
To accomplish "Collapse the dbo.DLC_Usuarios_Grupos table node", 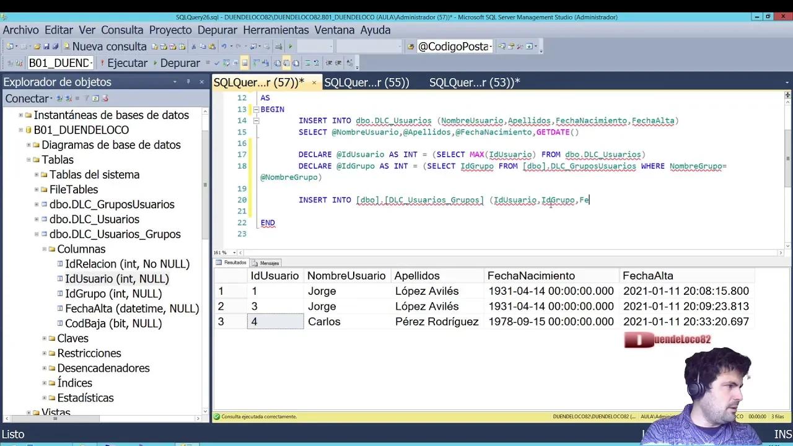I will pos(37,234).
